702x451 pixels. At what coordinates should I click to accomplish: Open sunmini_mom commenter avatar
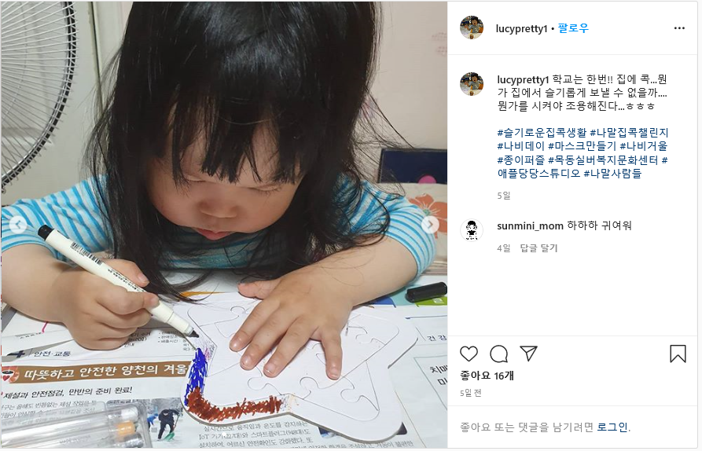coord(472,230)
